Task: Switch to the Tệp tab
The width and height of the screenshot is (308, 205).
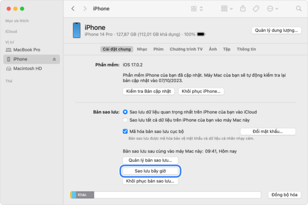Action: tap(226, 49)
